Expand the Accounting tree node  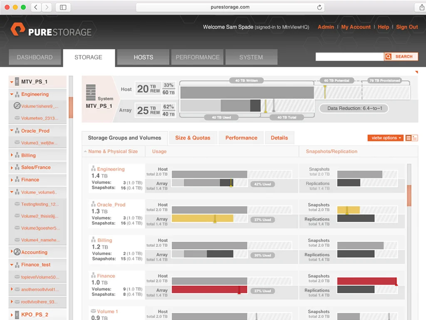pos(12,251)
